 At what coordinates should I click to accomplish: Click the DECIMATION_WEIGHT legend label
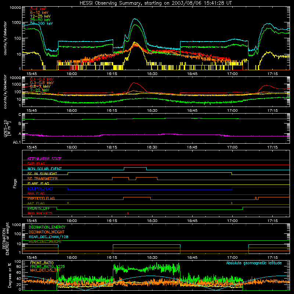[x=47, y=232]
